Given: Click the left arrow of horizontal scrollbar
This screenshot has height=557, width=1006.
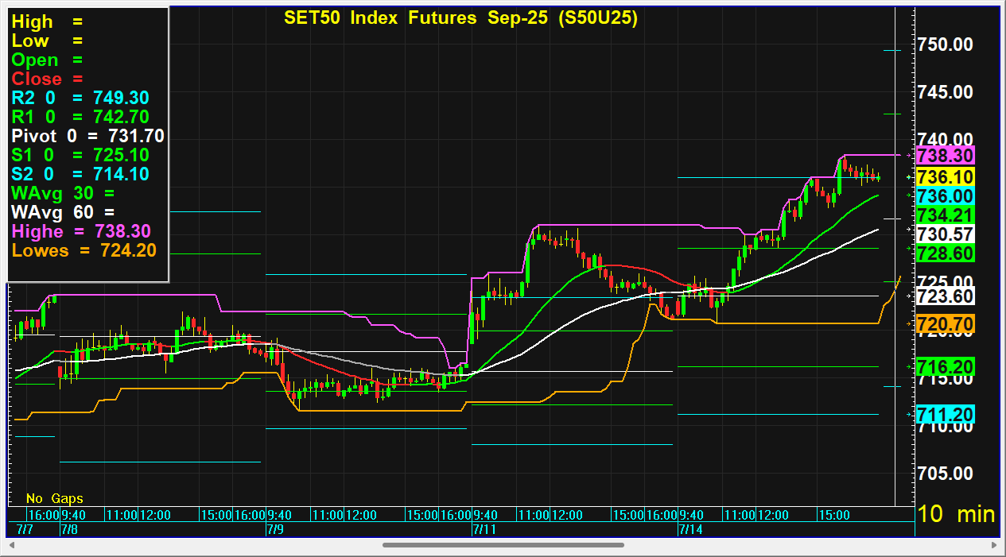Looking at the screenshot, I should point(13,545).
